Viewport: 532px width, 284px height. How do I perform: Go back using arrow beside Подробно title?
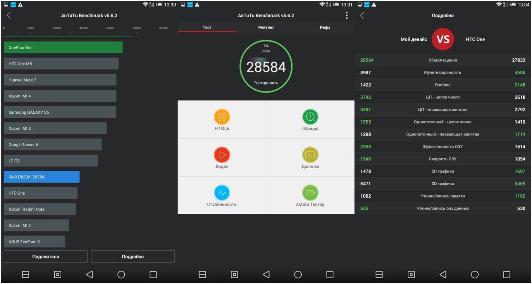tap(363, 15)
